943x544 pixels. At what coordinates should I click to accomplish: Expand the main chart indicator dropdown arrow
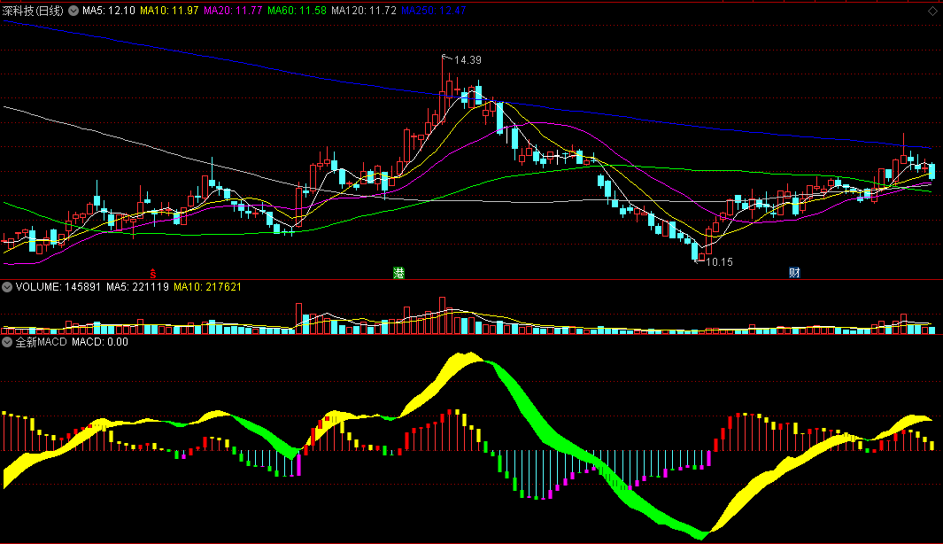click(73, 11)
